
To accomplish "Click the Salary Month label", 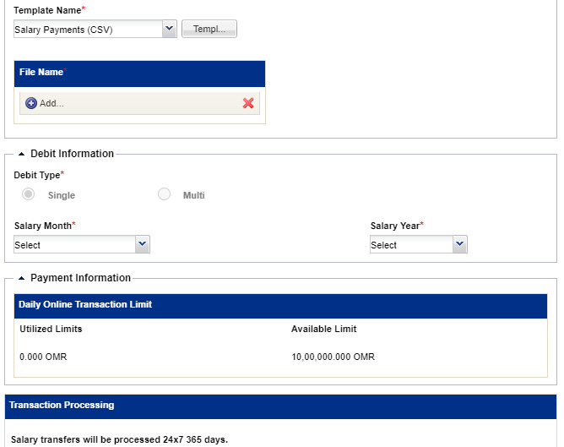I will 45,226.
